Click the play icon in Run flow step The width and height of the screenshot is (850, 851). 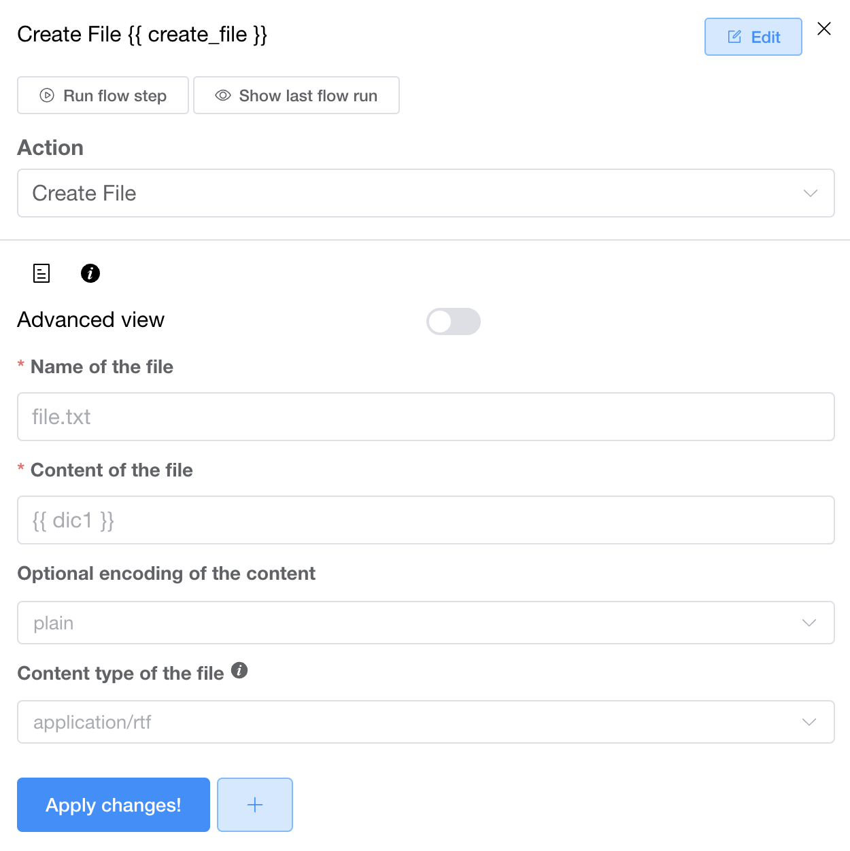pos(47,95)
